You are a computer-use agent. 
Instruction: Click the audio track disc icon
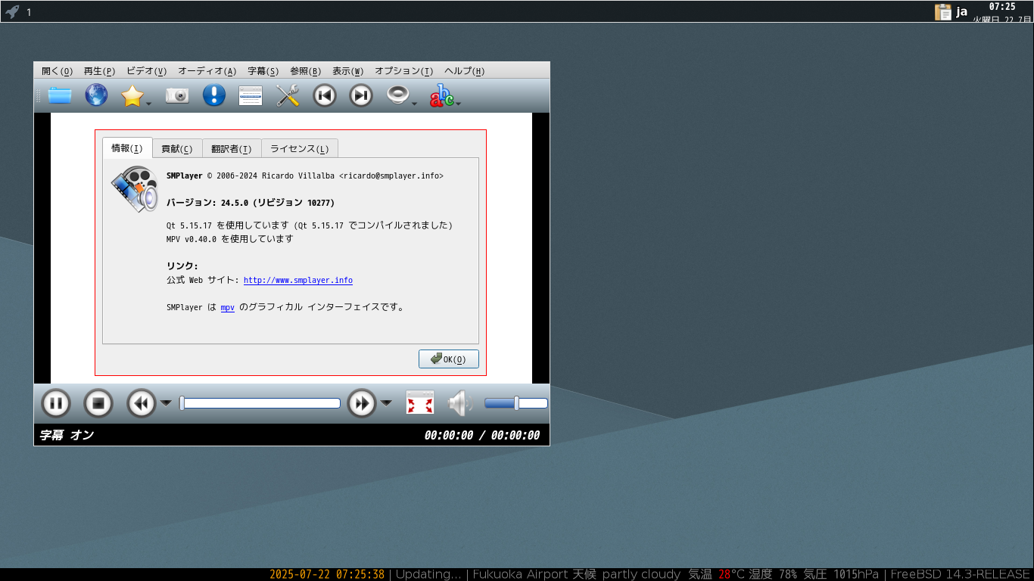point(398,95)
